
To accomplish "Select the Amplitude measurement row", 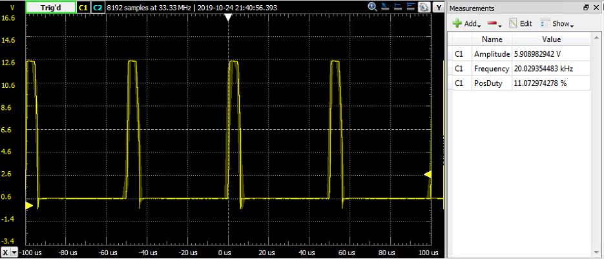I will [x=492, y=54].
